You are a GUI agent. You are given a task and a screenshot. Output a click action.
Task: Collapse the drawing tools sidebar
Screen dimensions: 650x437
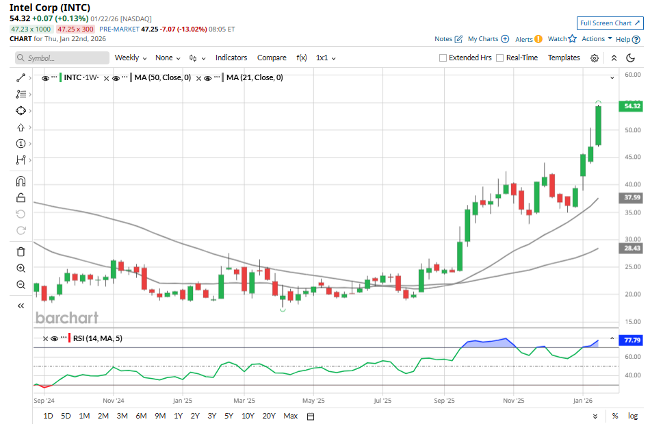click(x=21, y=306)
